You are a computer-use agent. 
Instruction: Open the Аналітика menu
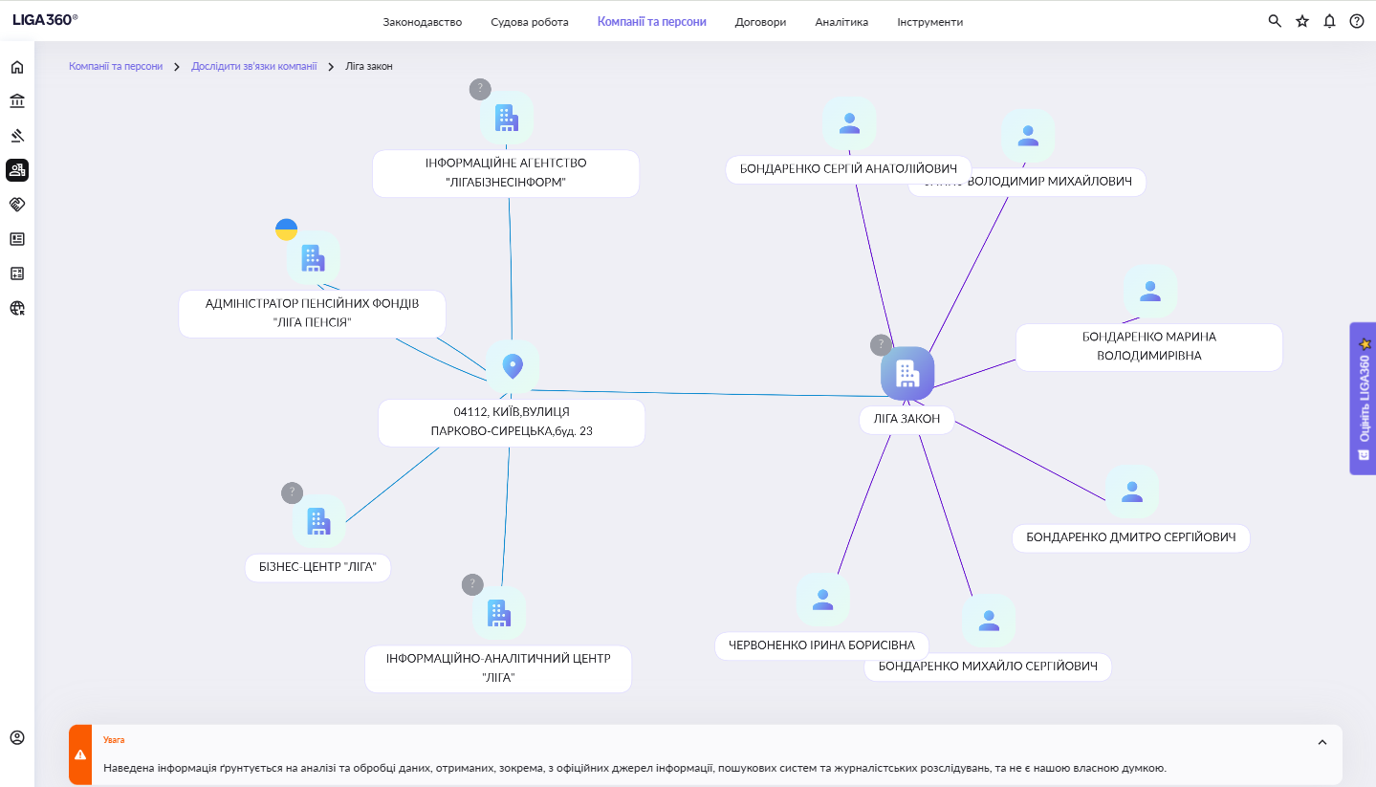[x=841, y=22]
